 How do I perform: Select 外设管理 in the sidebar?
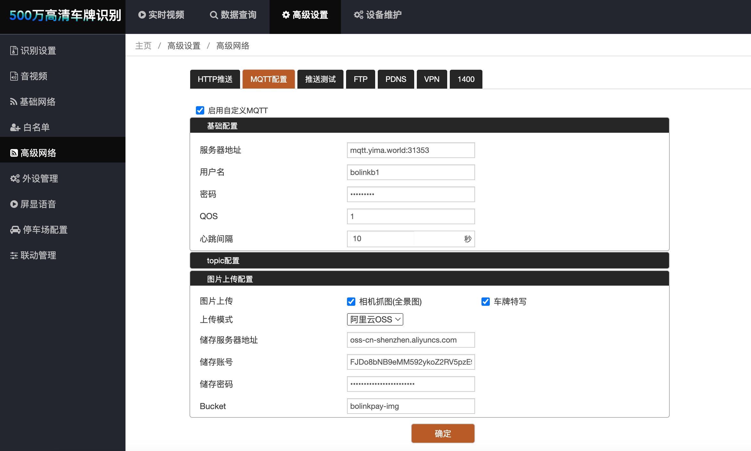click(63, 178)
